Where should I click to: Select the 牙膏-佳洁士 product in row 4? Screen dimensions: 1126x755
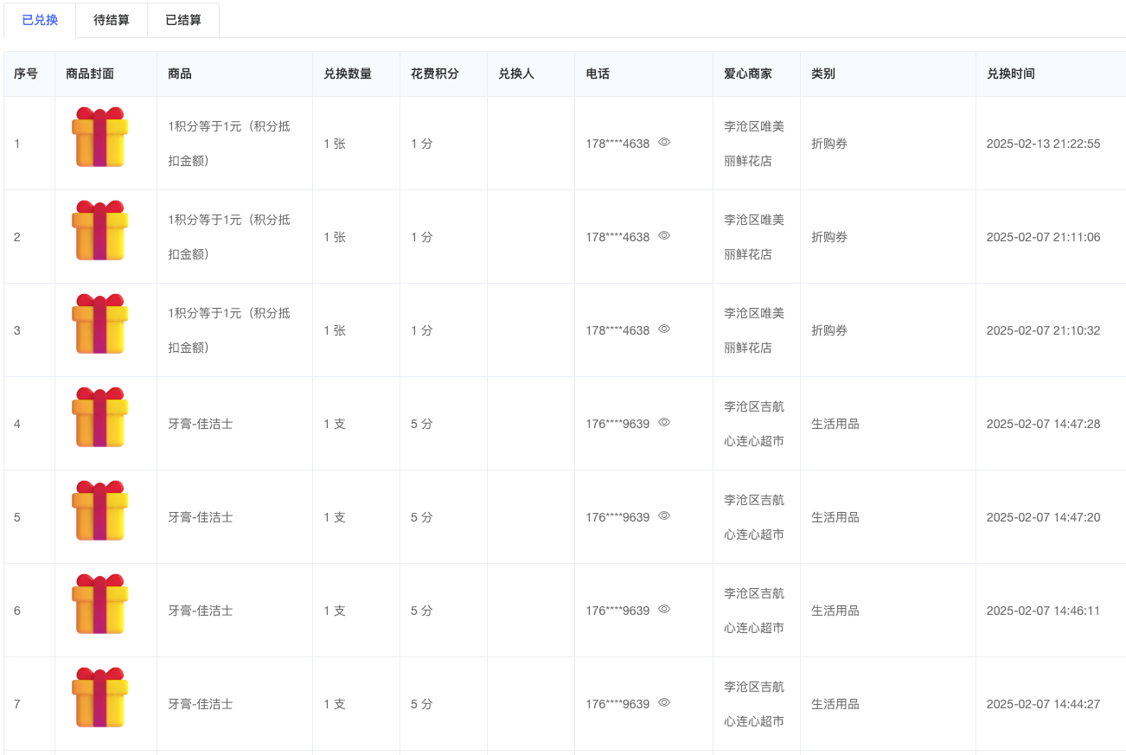coord(200,424)
